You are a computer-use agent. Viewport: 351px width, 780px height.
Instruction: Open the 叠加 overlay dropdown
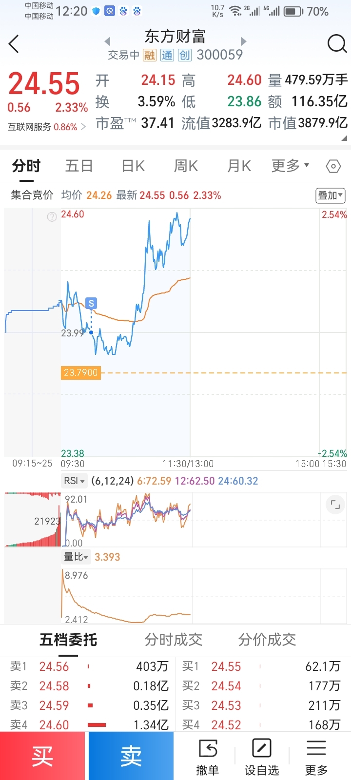click(x=331, y=195)
